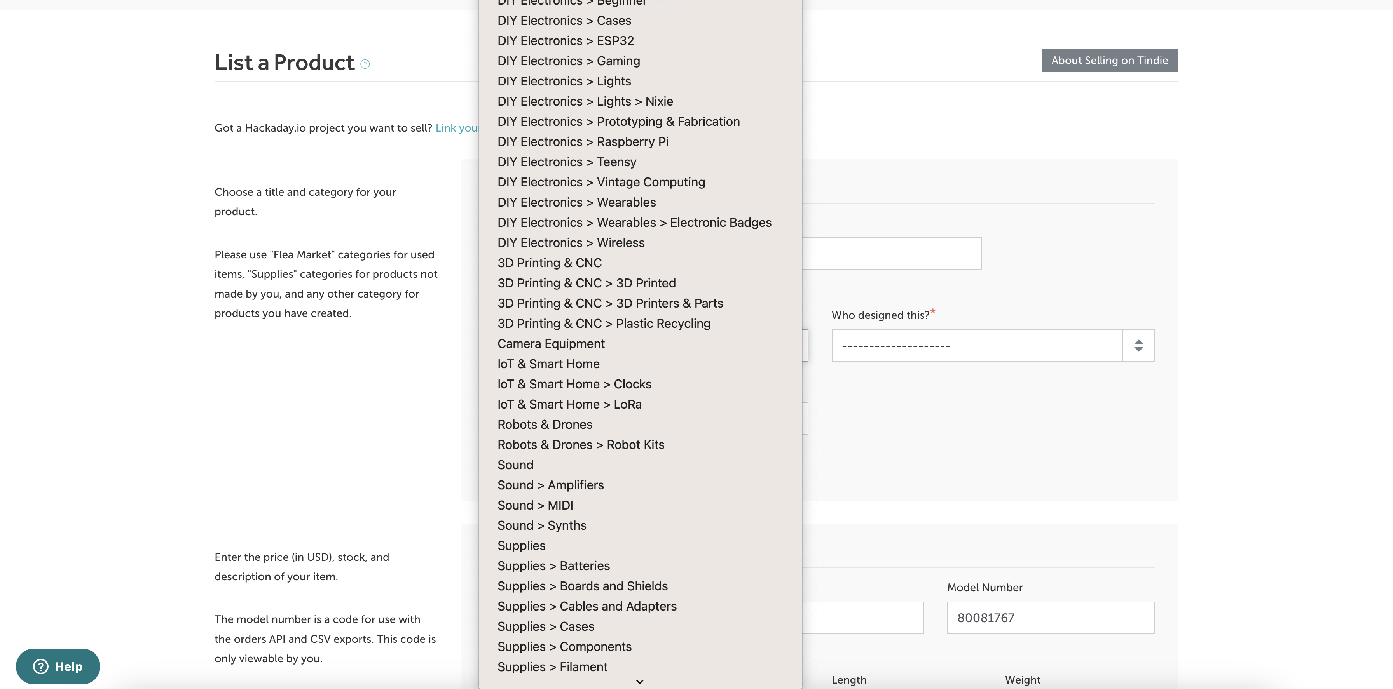Choose "Sound > Synths" category
The width and height of the screenshot is (1393, 689).
click(x=541, y=525)
